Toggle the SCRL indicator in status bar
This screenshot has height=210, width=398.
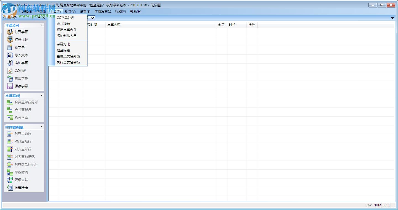386,205
